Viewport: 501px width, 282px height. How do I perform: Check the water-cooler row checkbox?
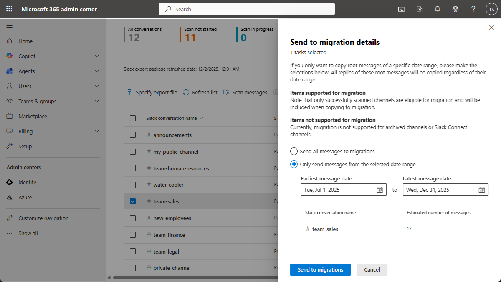(x=133, y=185)
